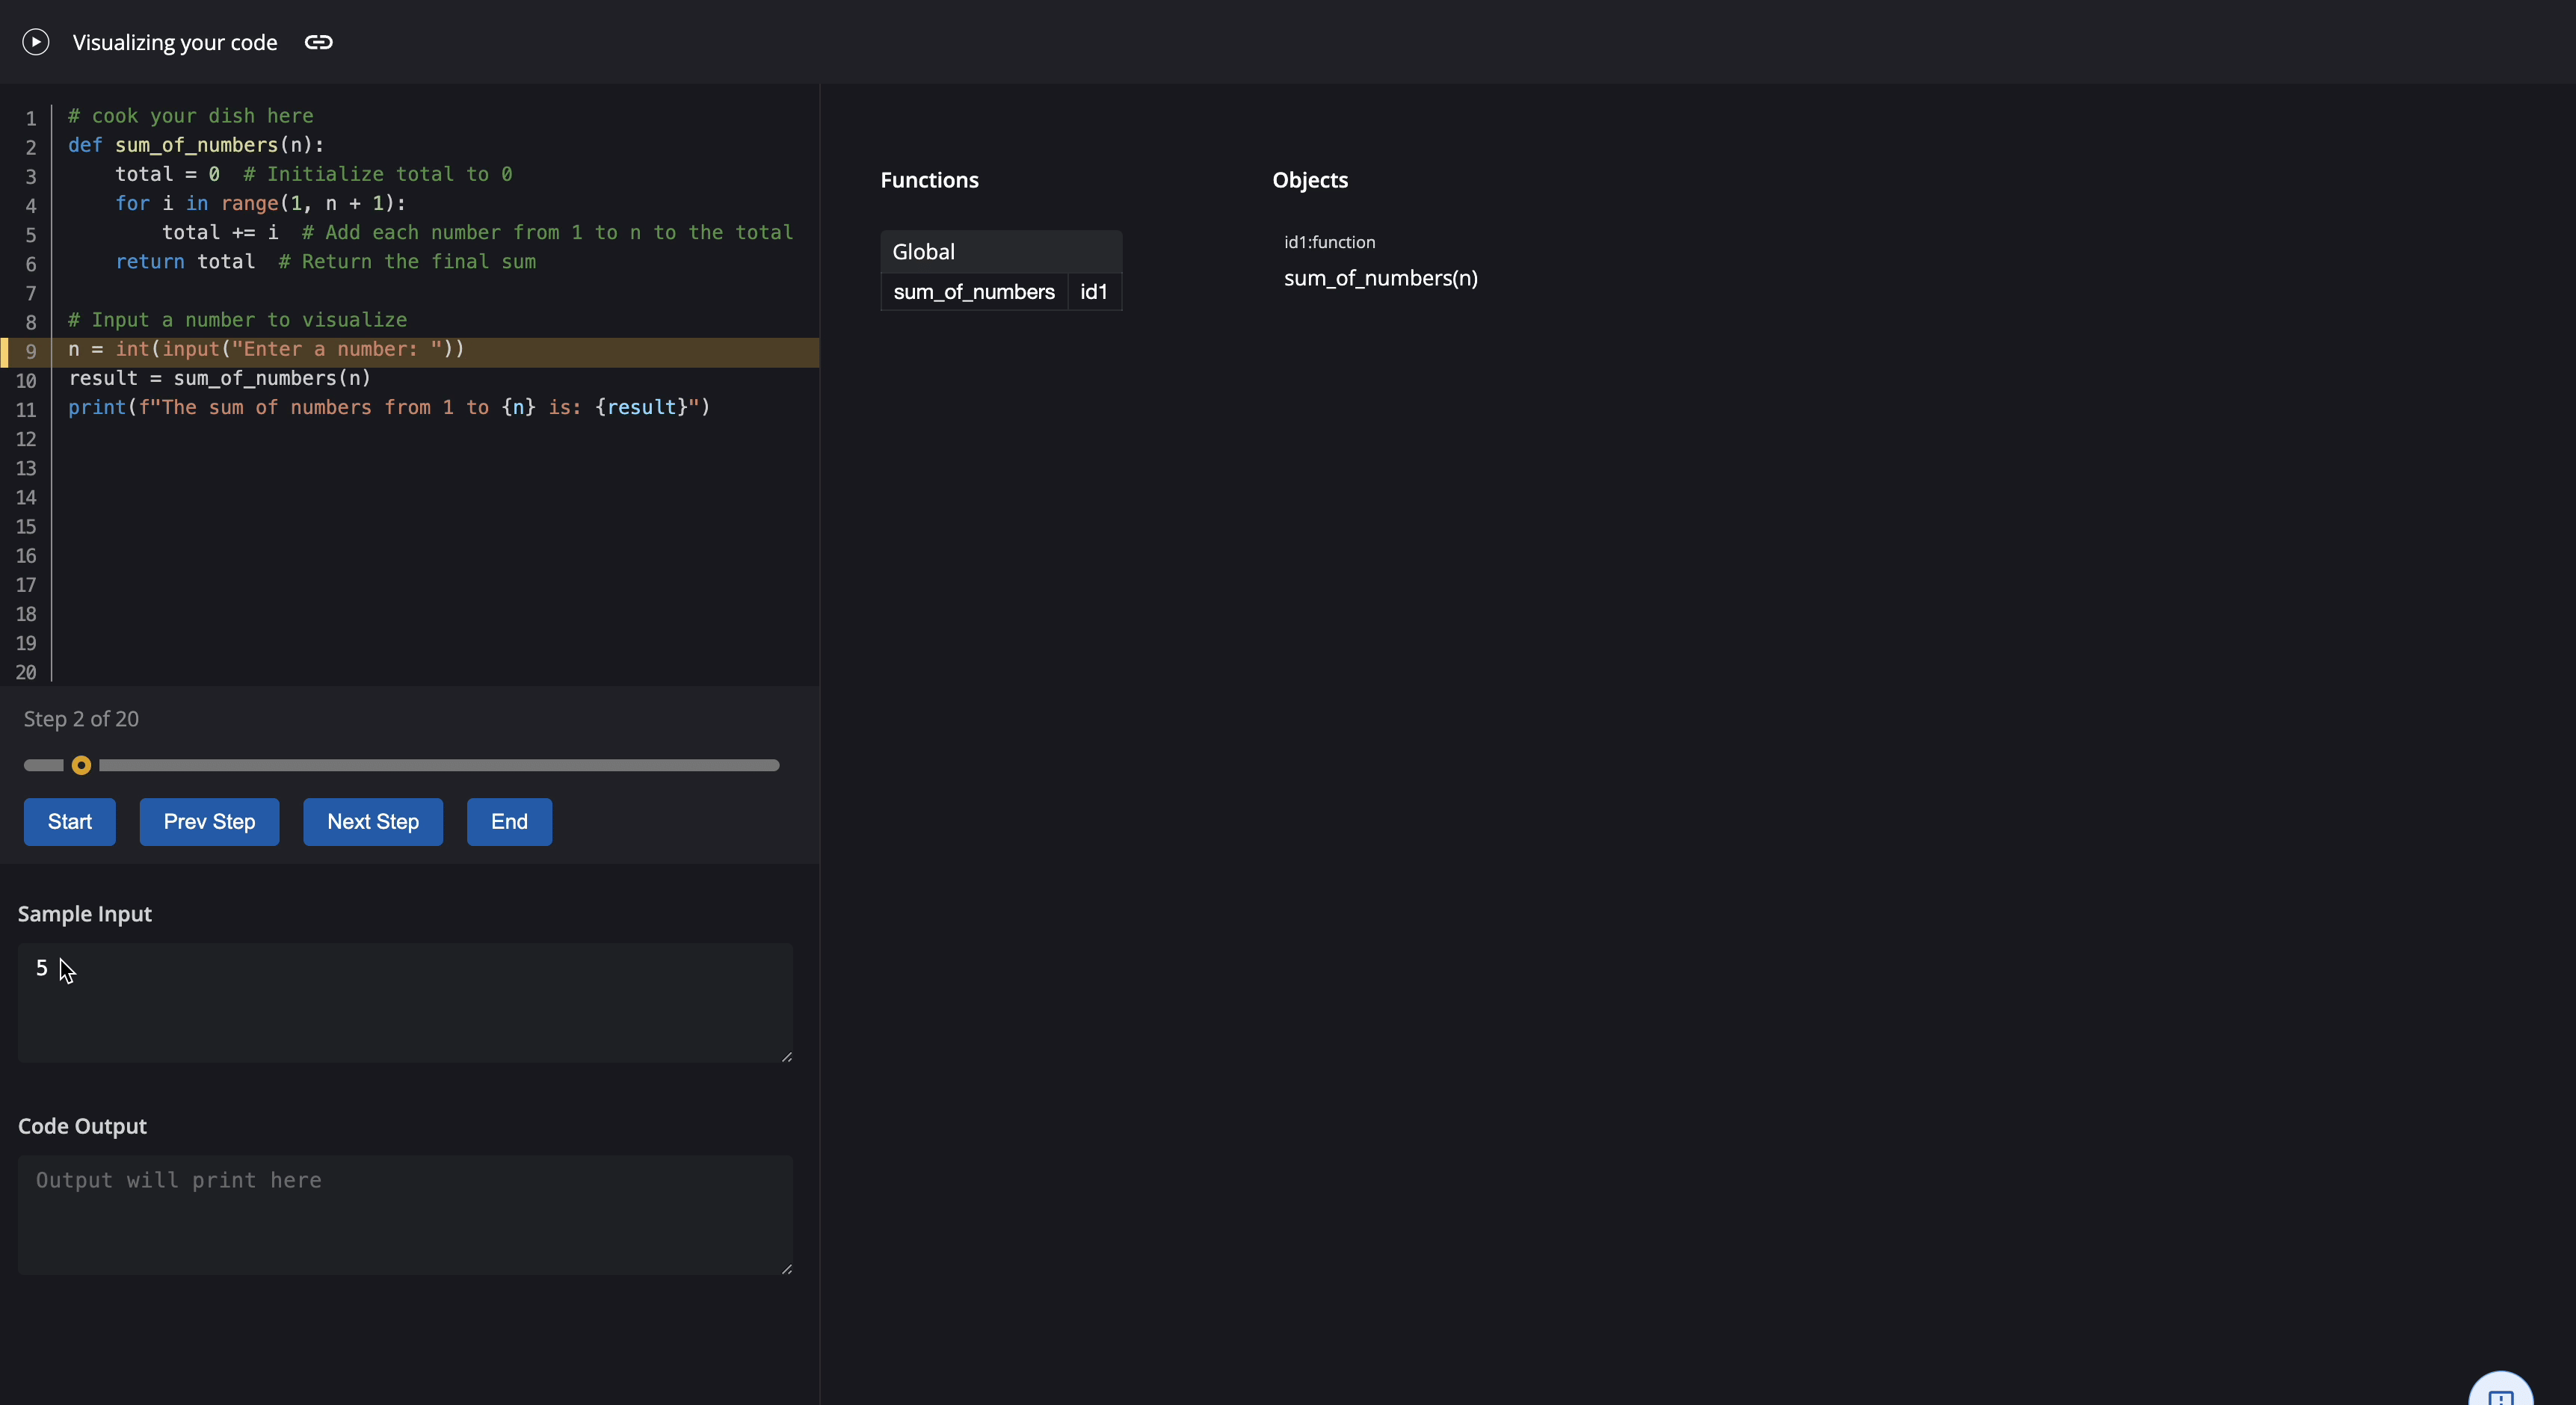Click resize handle of Sample Input box
The width and height of the screenshot is (2576, 1405).
click(x=787, y=1056)
